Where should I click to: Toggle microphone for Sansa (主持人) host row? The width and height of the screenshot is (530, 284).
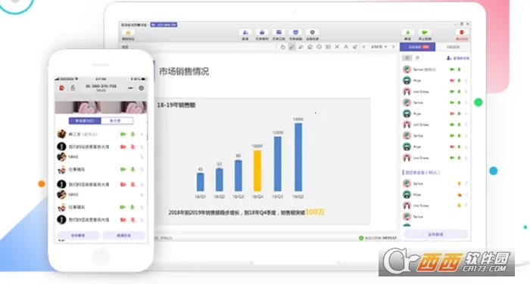coord(459,69)
